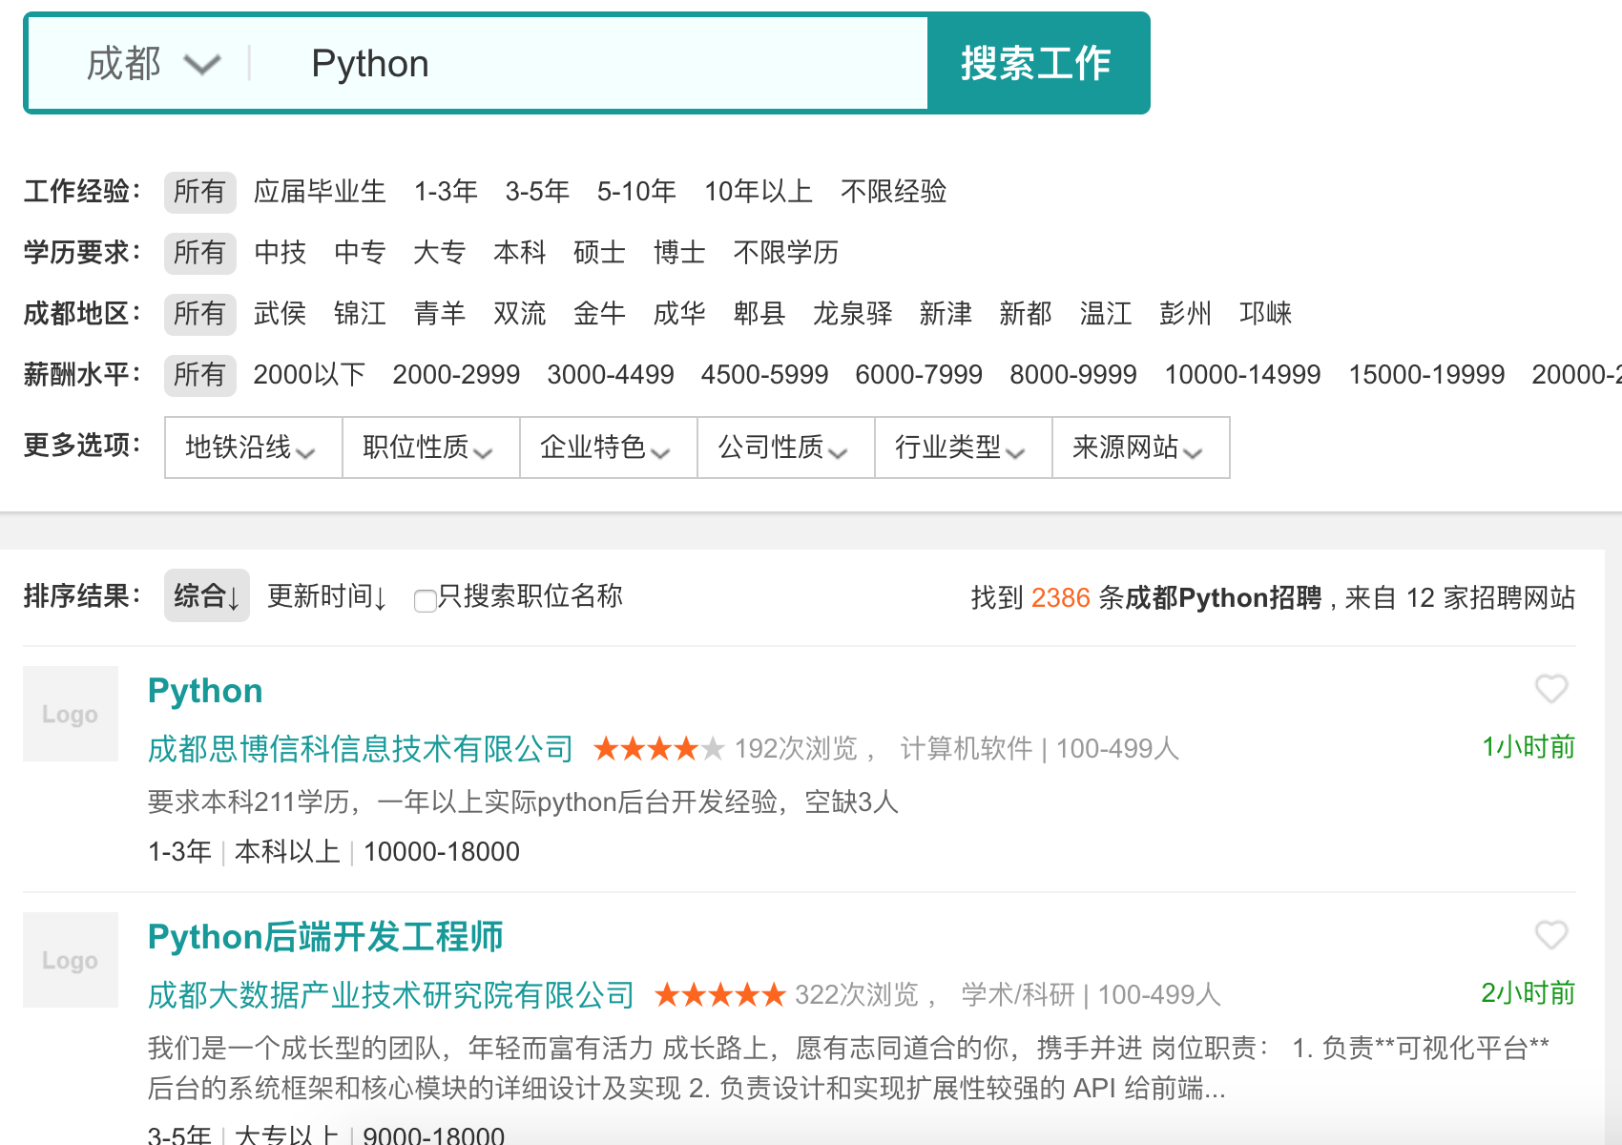Sort results by 更新时间

[x=326, y=596]
